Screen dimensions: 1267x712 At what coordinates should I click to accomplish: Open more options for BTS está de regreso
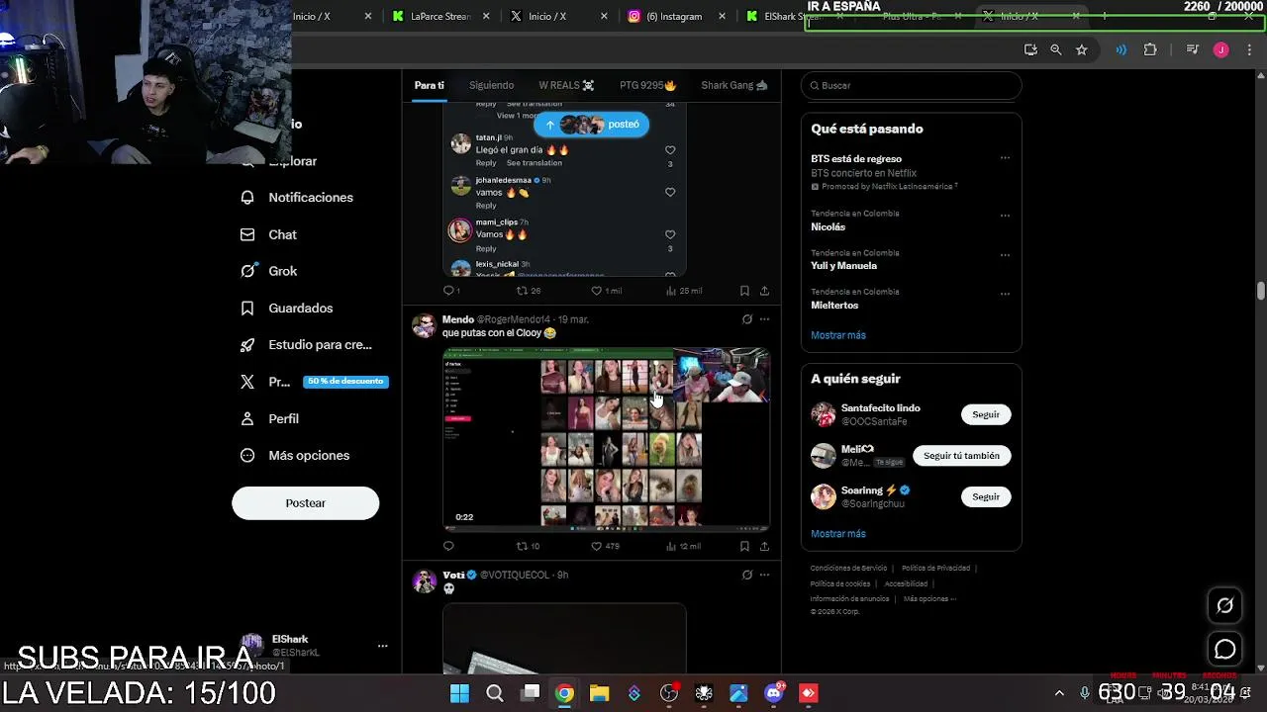[1005, 158]
